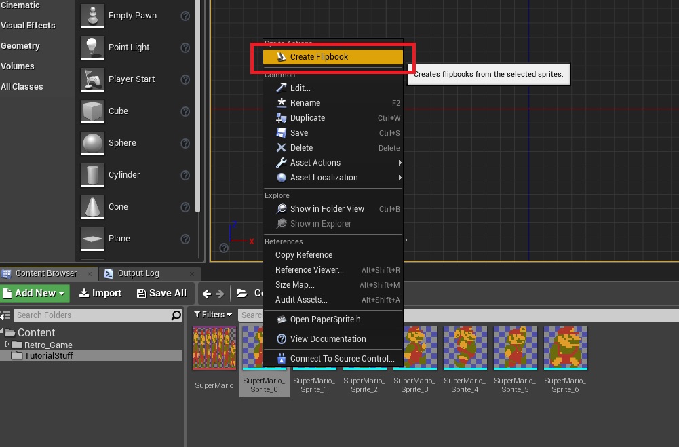Click the Import button
679x447 pixels.
click(100, 293)
